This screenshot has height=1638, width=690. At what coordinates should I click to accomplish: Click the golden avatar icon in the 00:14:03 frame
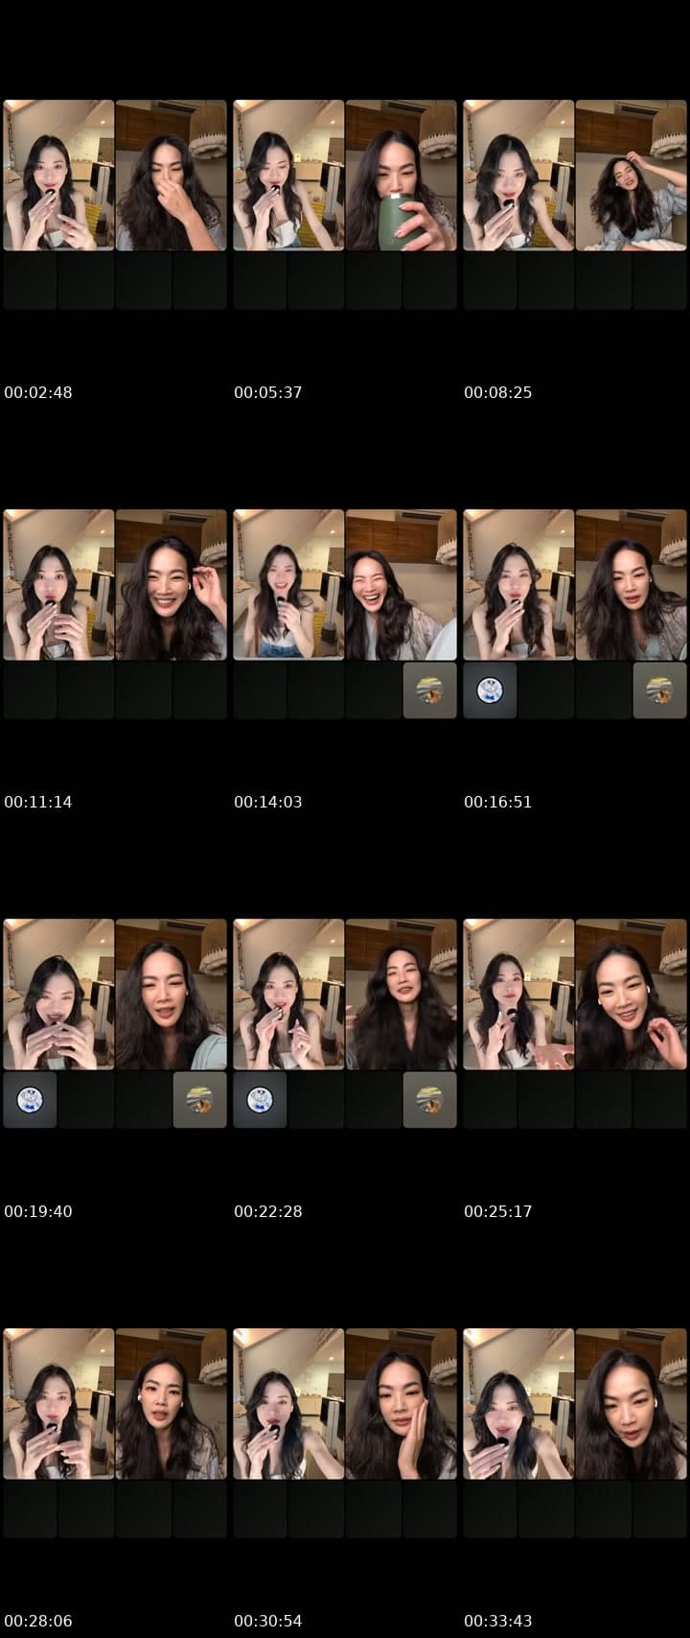click(430, 690)
